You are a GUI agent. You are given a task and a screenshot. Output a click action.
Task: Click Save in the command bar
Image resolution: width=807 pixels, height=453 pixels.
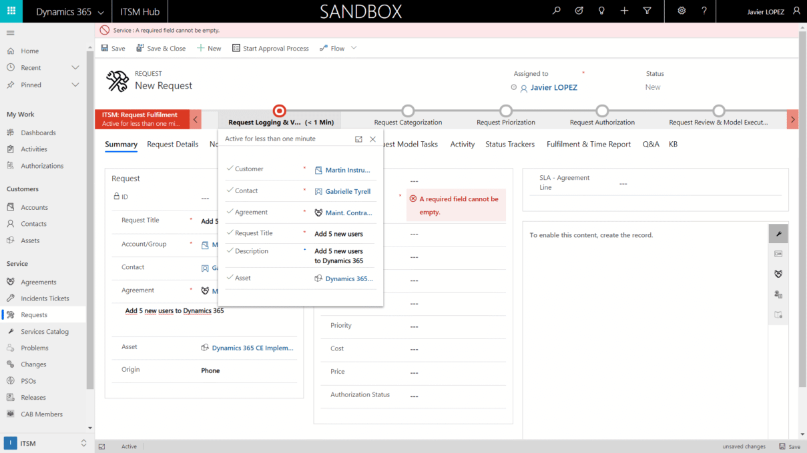pos(113,49)
